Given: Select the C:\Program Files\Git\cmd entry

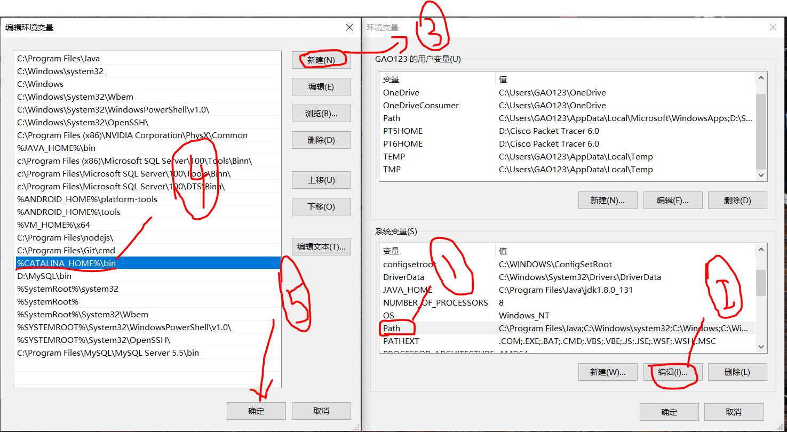Looking at the screenshot, I should [148, 250].
